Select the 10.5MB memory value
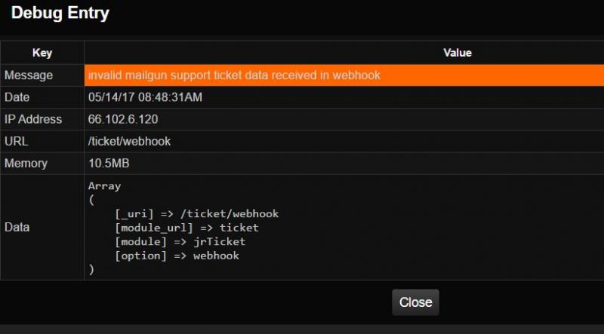The image size is (604, 334). click(x=107, y=163)
